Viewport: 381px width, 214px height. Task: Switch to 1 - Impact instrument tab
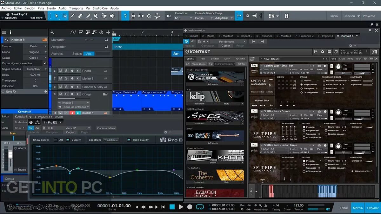tap(192, 36)
